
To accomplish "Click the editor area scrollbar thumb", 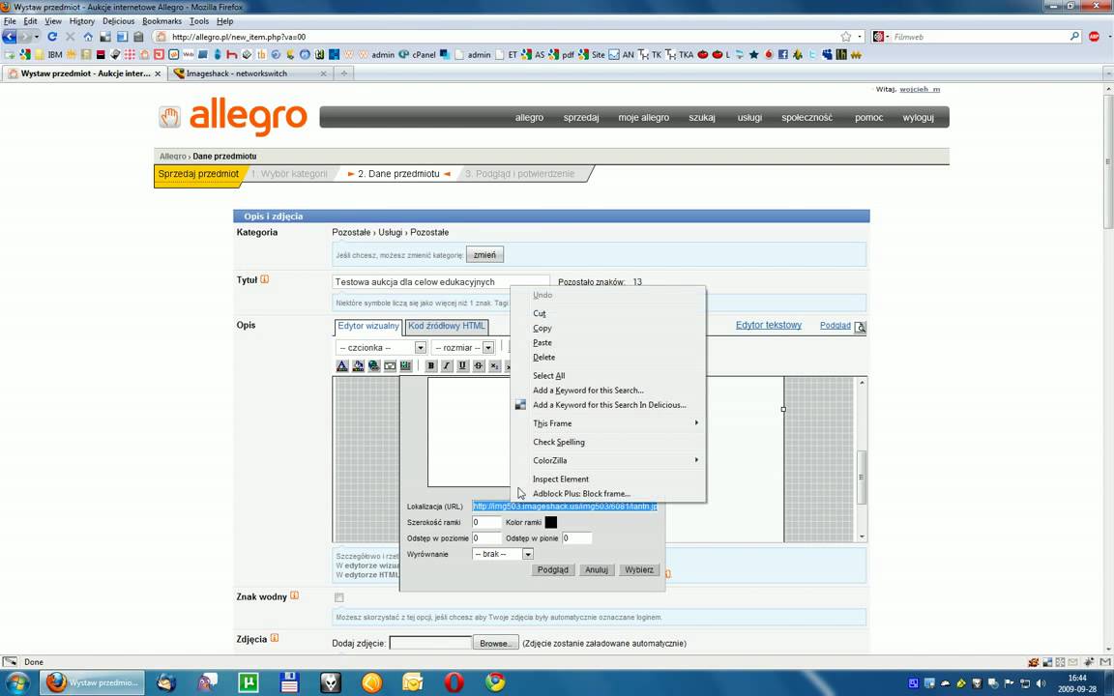I will coord(862,477).
